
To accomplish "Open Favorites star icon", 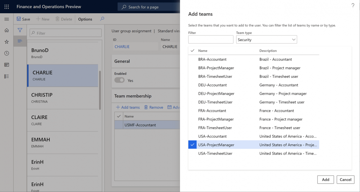I will [7, 42].
